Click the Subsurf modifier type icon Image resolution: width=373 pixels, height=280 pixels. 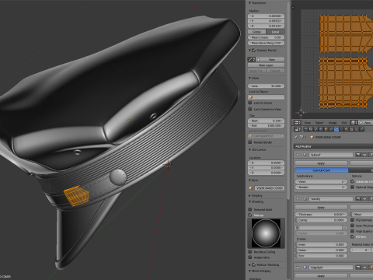(305, 155)
